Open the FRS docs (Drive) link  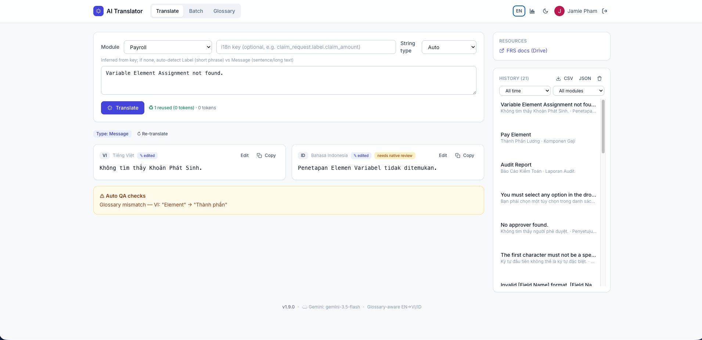pyautogui.click(x=523, y=51)
